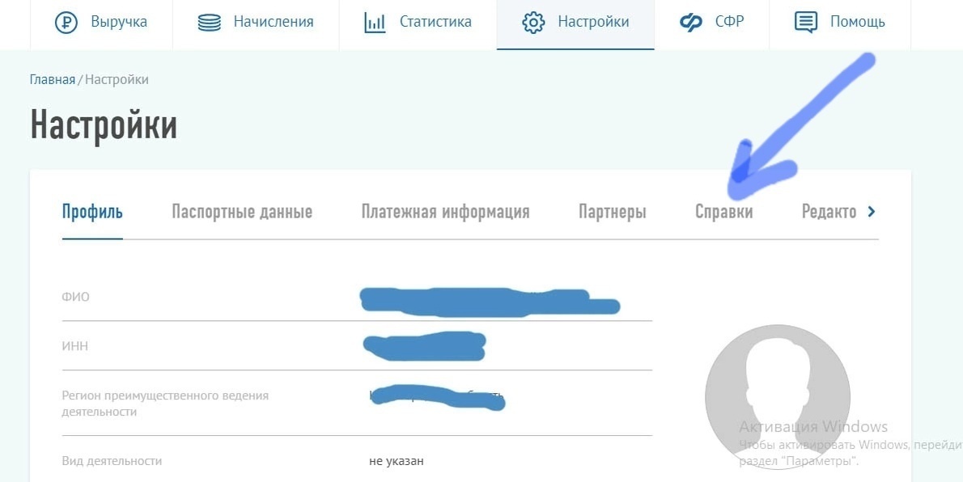The width and height of the screenshot is (963, 482).
Task: Stay on the Профиль tab
Action: (x=92, y=211)
